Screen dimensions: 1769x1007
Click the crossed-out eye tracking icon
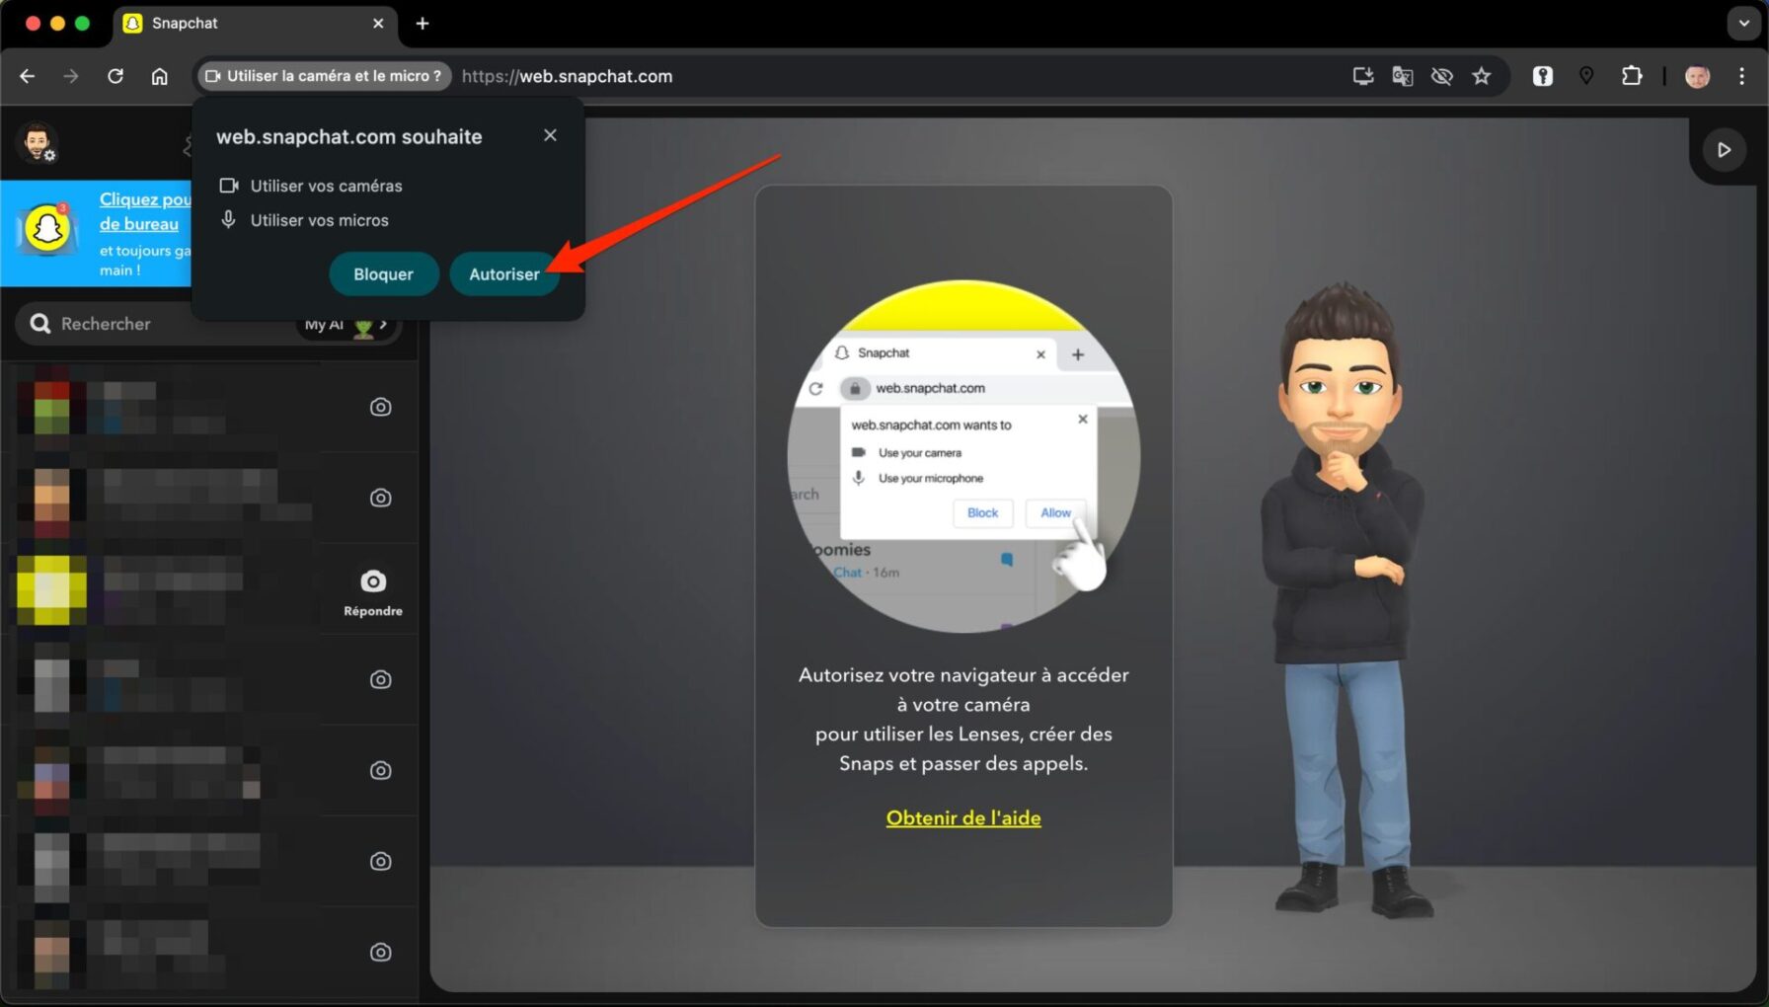1442,76
